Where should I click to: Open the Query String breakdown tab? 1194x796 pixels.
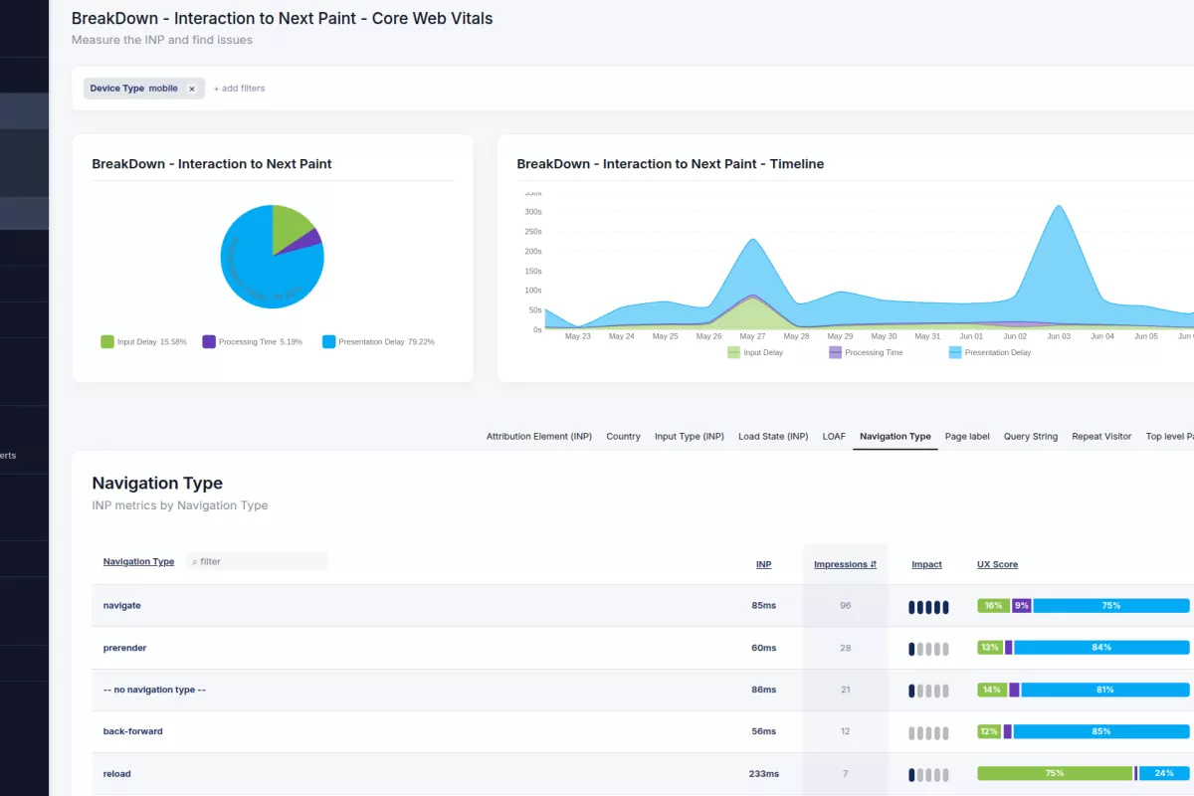point(1030,436)
